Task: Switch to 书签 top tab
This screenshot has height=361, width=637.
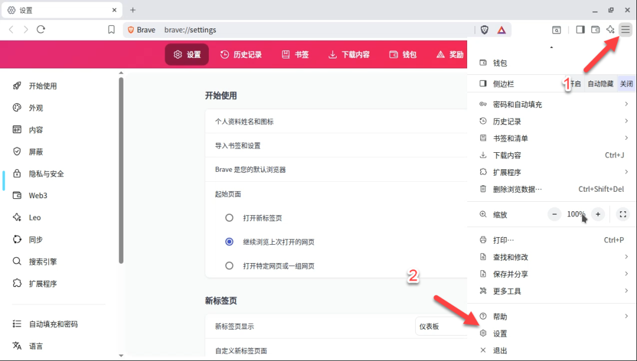Action: coord(295,54)
